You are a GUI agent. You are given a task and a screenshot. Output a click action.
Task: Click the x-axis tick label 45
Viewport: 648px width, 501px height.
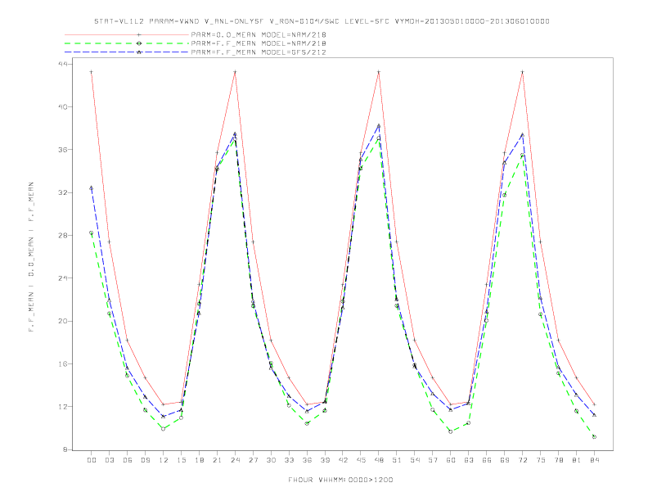click(361, 460)
